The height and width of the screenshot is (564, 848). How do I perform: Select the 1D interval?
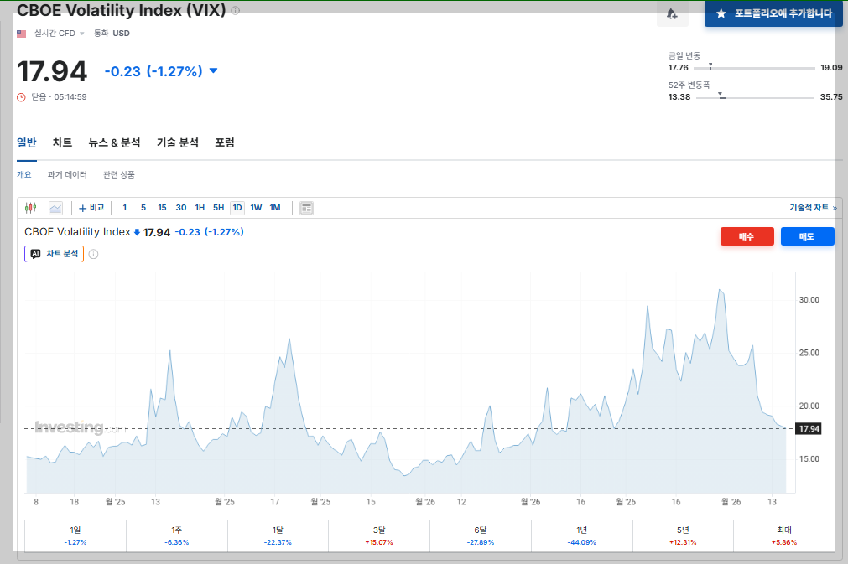[237, 208]
